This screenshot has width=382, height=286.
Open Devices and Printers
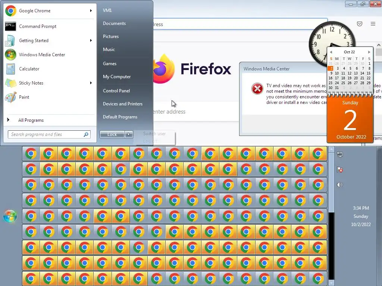point(122,104)
